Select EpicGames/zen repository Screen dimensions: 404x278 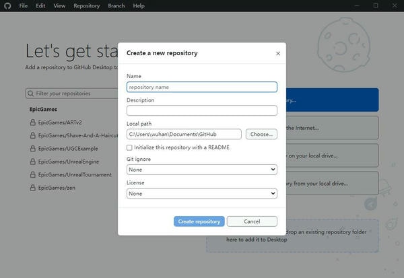[x=57, y=188]
